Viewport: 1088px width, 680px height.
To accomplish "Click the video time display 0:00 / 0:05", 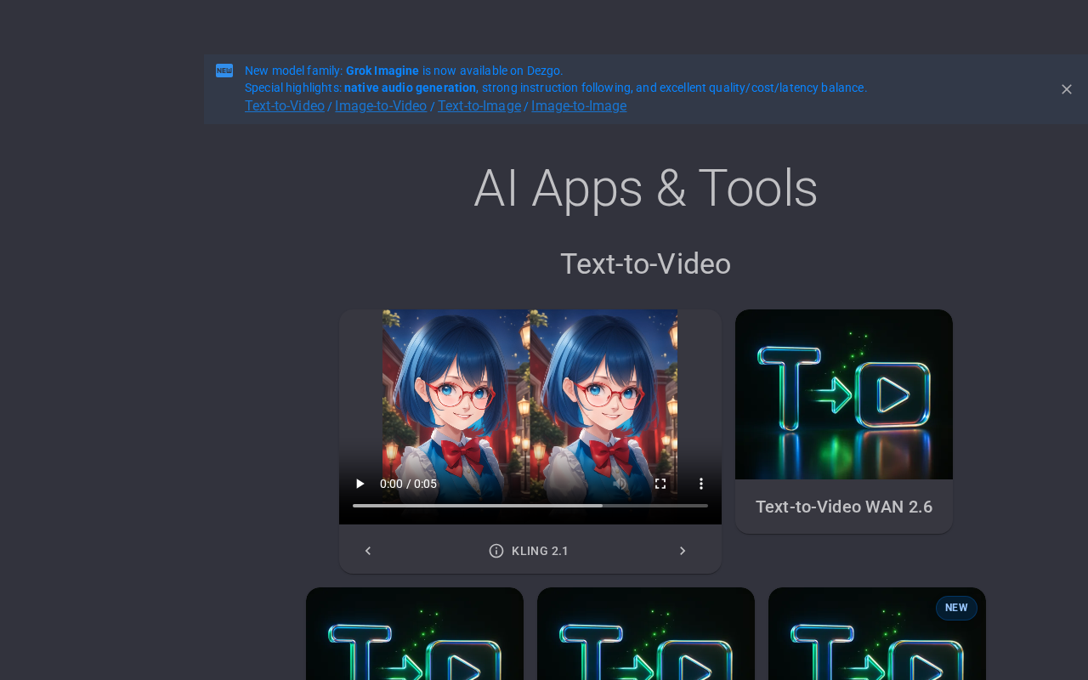I will pyautogui.click(x=408, y=484).
